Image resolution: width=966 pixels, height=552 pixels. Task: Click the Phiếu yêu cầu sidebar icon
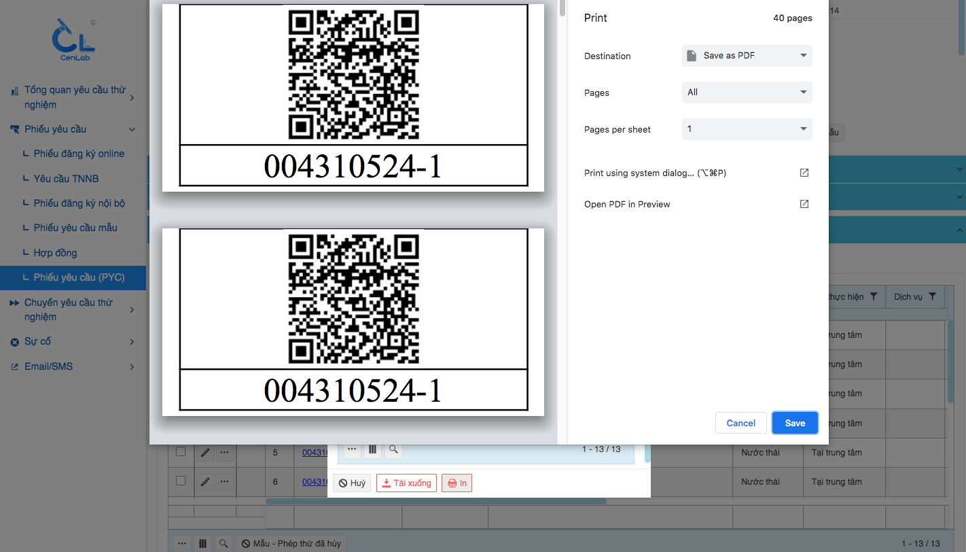pyautogui.click(x=14, y=129)
